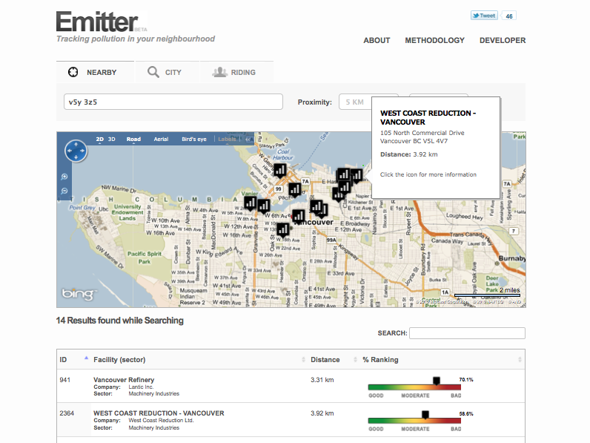This screenshot has width=590, height=443.
Task: Click the Vancouver Refinery ranking bar marker
Action: (436, 381)
